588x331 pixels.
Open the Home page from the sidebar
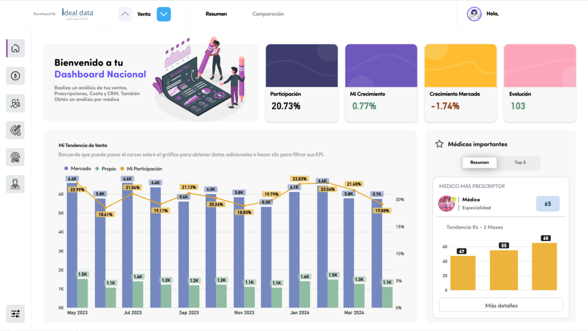15,49
